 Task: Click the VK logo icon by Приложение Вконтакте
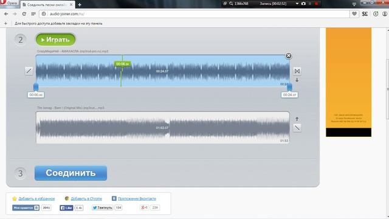(114, 198)
